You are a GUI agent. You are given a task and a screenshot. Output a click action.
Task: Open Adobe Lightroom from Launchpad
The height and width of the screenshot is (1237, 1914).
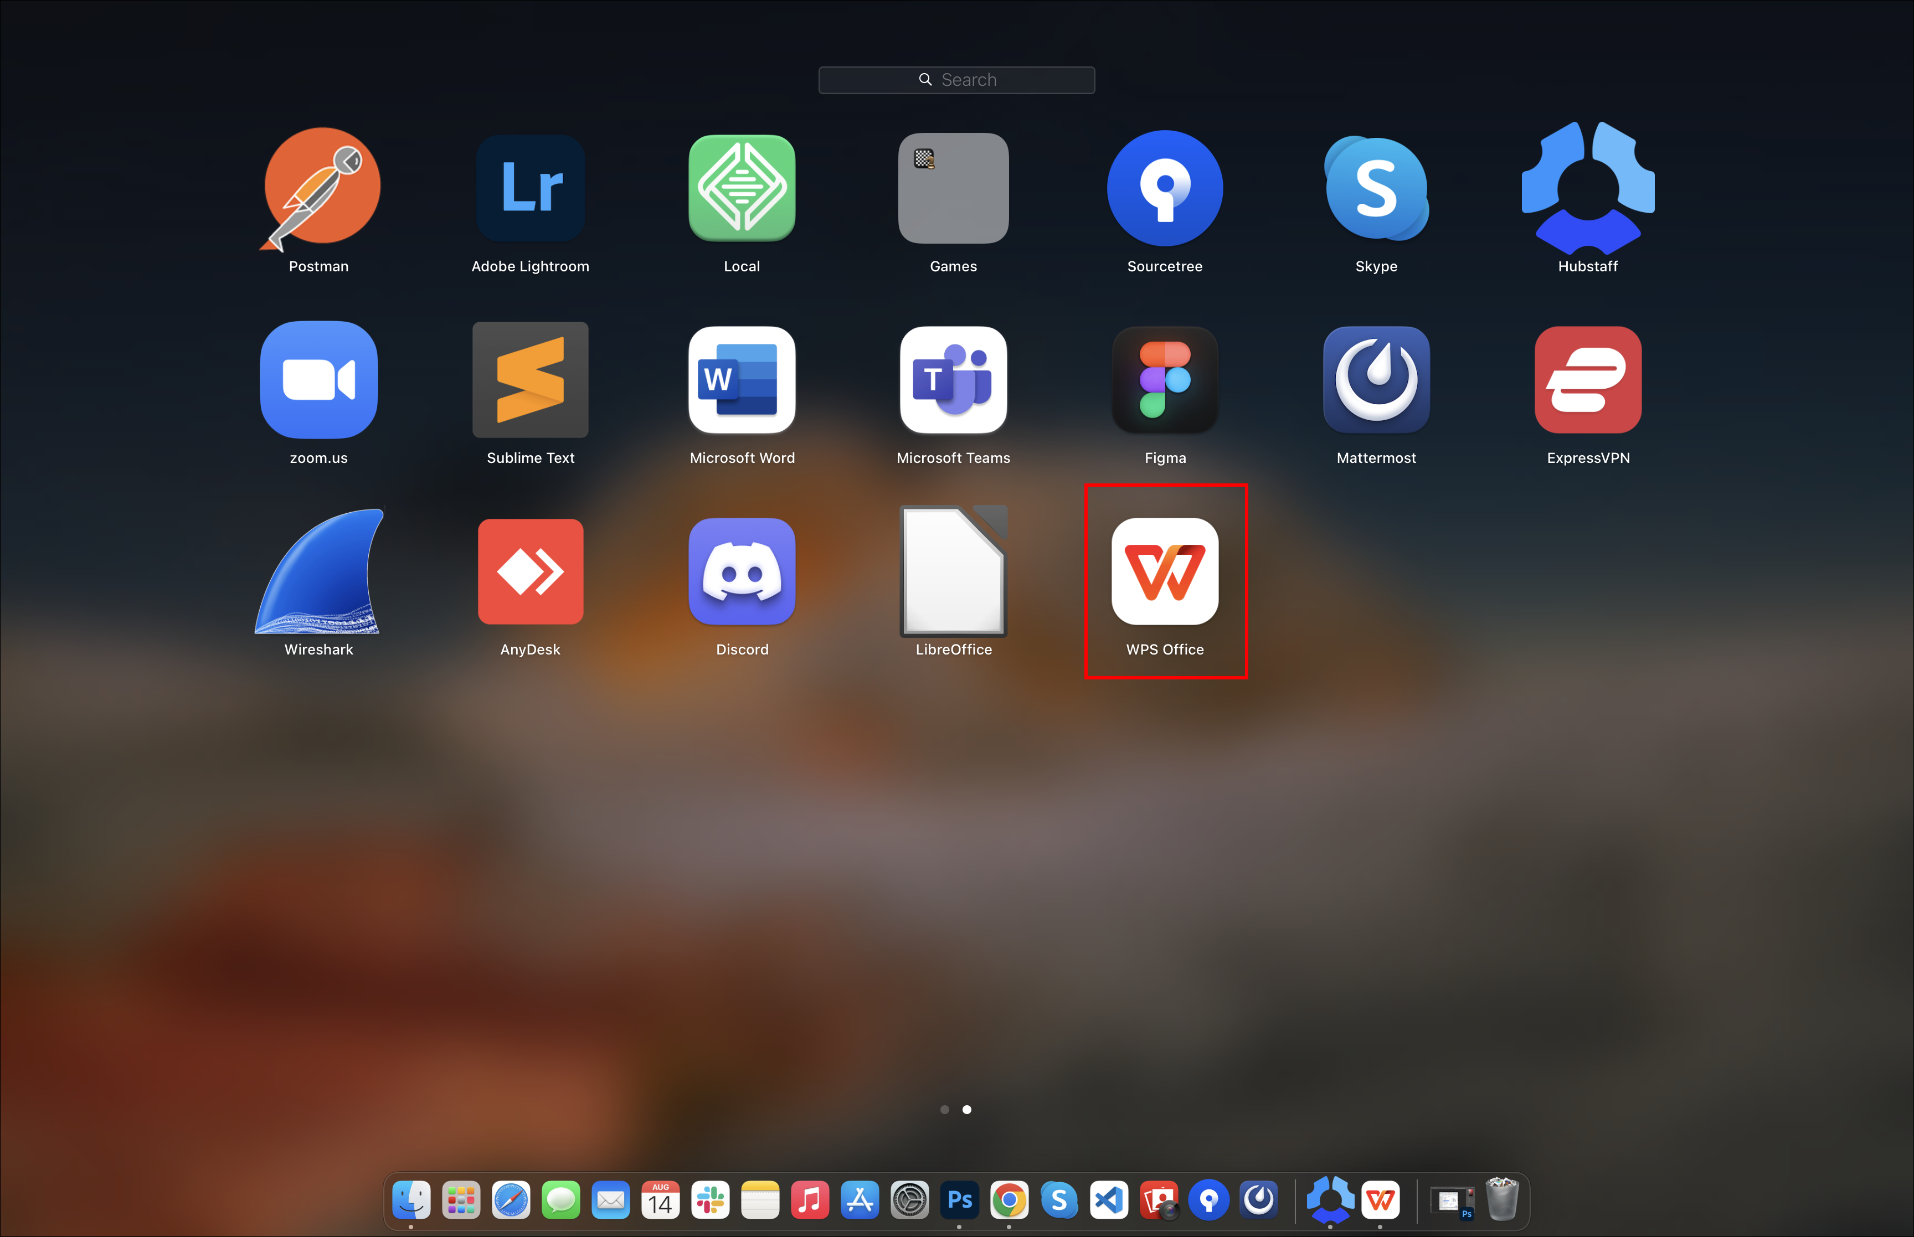[x=530, y=188]
